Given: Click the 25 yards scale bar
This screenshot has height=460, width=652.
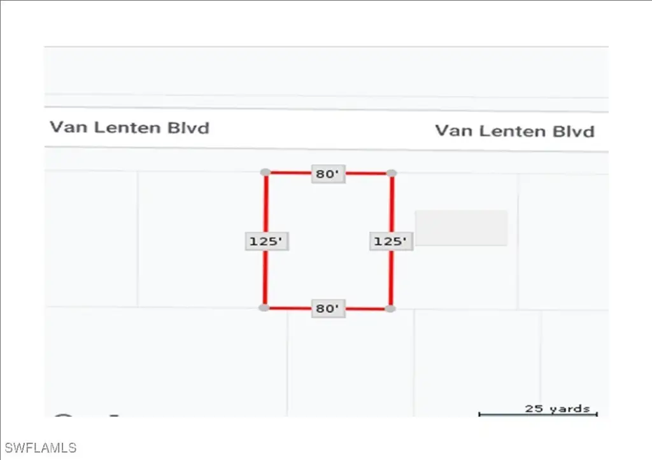Looking at the screenshot, I should pyautogui.click(x=538, y=414).
